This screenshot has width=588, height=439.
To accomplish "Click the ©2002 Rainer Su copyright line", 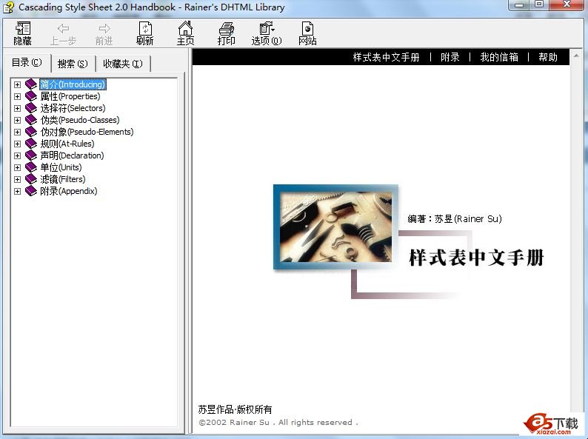I will (x=278, y=423).
